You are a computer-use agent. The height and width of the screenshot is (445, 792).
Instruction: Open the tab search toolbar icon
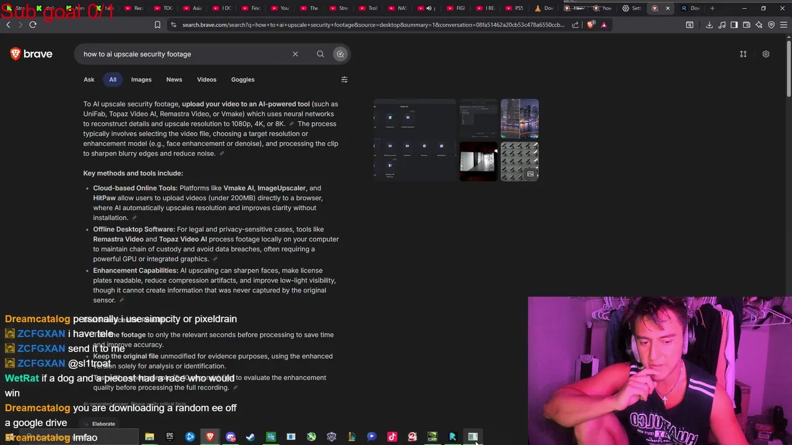coord(689,25)
